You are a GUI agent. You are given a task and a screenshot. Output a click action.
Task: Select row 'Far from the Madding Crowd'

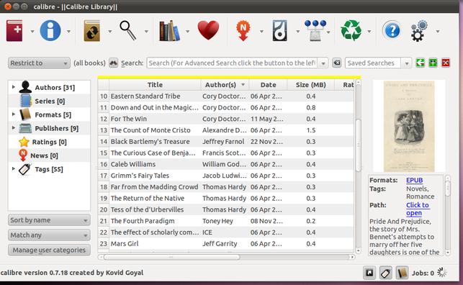[226, 186]
